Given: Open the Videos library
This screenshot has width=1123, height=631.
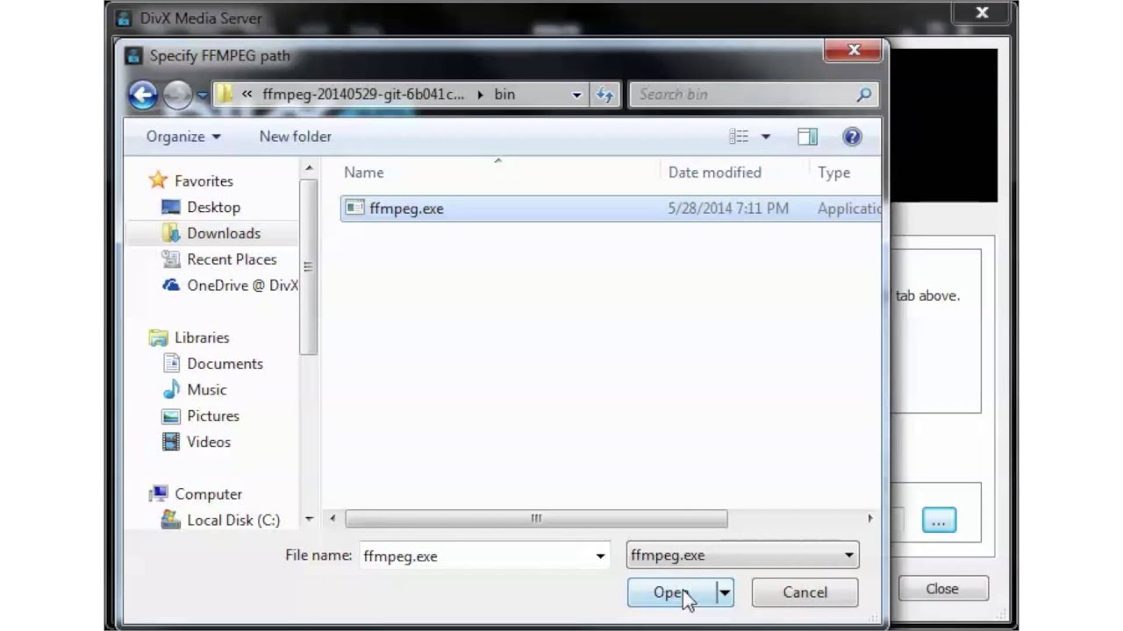Looking at the screenshot, I should [x=209, y=442].
